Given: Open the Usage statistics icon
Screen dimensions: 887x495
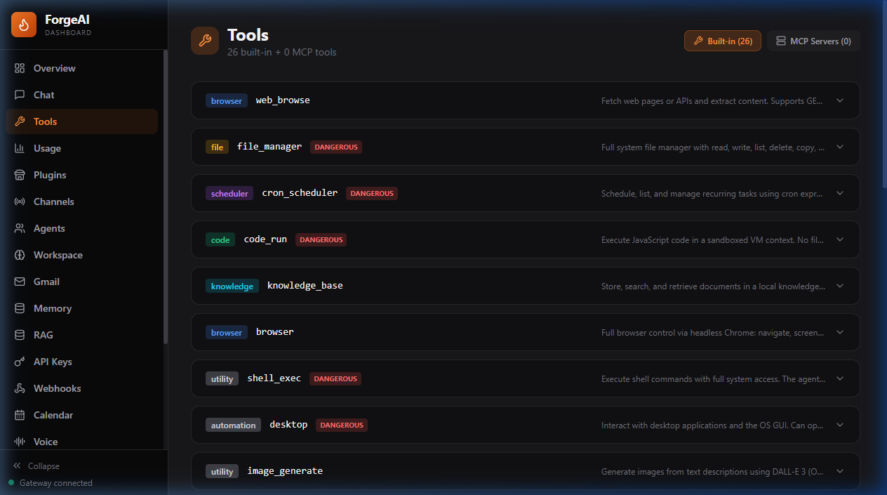Looking at the screenshot, I should [20, 148].
